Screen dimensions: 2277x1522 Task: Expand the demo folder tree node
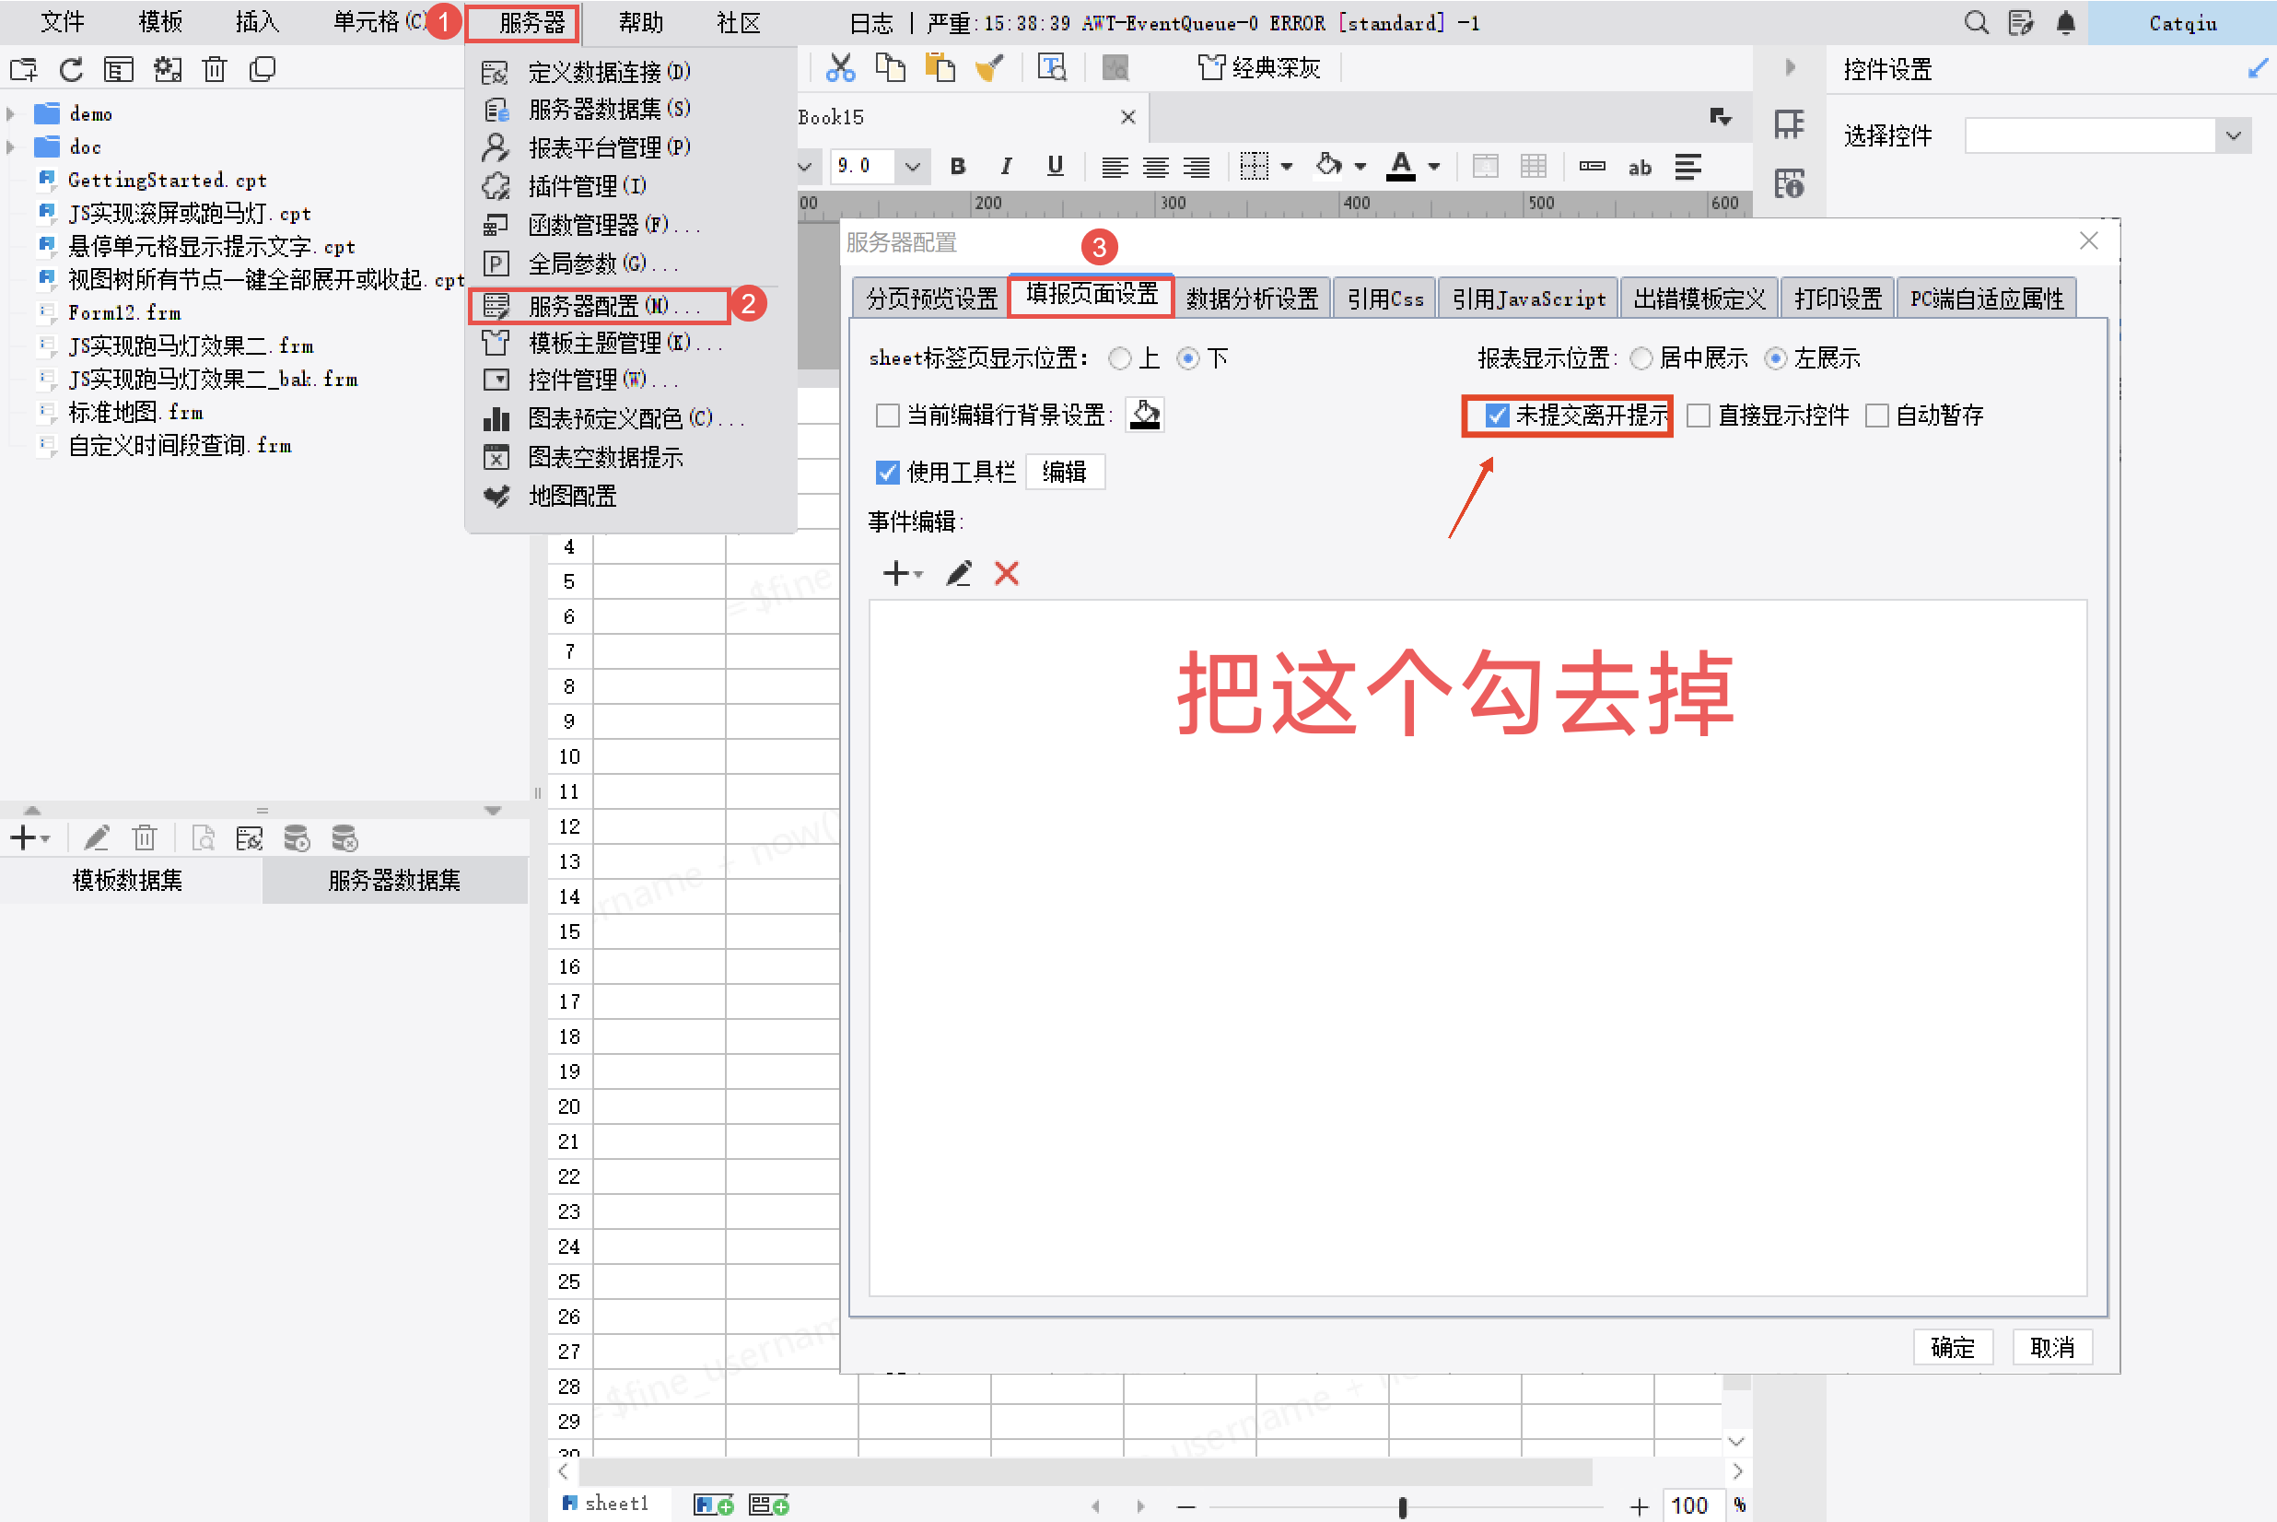click(x=11, y=113)
